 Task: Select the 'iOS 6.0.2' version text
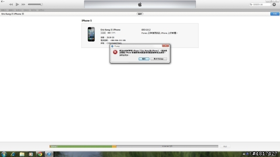[146, 30]
